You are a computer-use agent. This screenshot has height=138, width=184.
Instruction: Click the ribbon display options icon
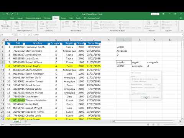pyautogui.click(x=163, y=14)
